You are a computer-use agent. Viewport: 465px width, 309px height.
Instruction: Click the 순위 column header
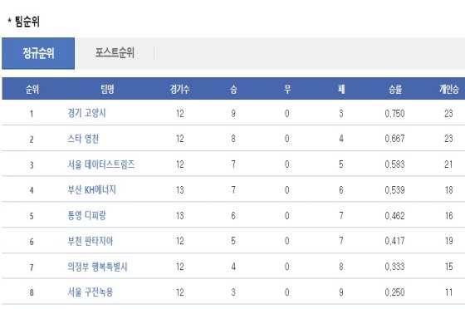tap(32, 89)
